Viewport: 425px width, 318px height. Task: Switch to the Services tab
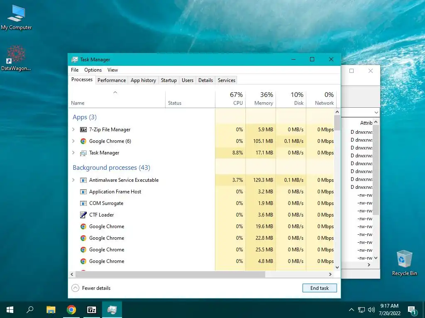pos(227,80)
